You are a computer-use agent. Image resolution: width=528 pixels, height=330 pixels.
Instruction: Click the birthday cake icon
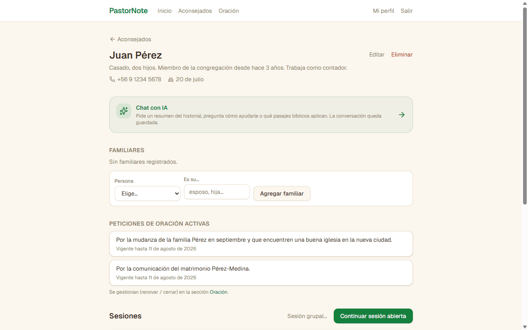coord(171,79)
